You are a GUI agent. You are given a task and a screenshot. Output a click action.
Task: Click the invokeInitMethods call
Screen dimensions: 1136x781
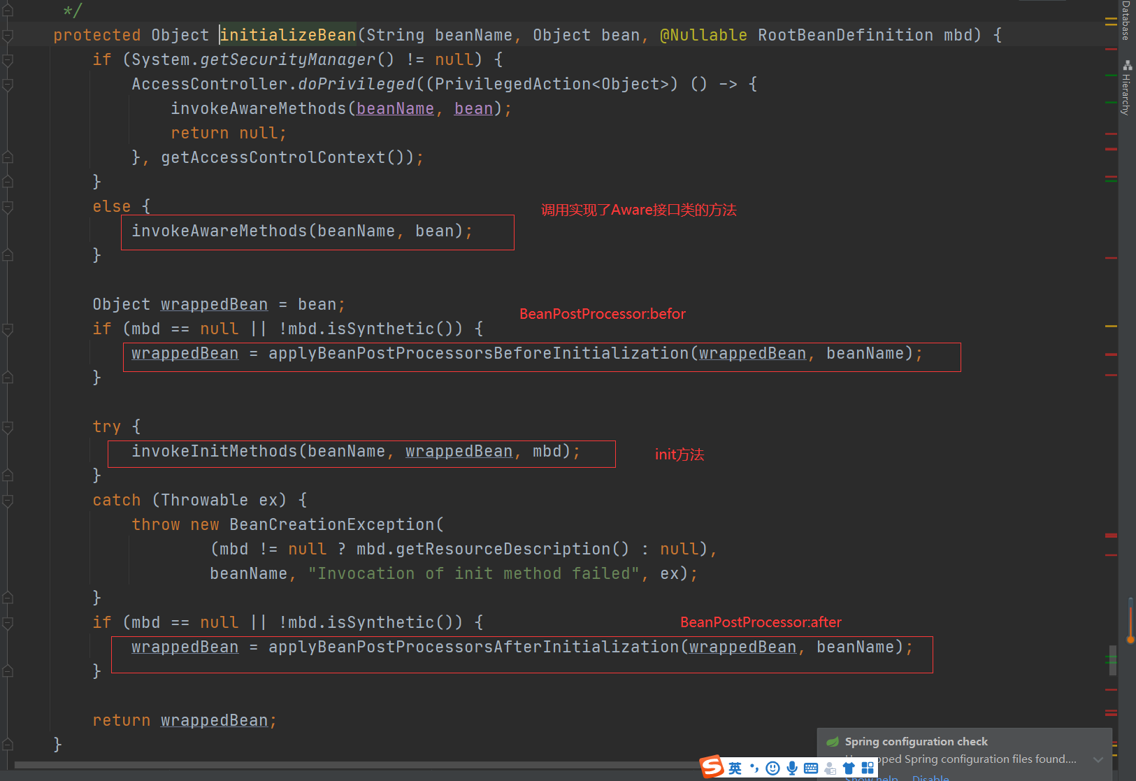[x=215, y=452]
